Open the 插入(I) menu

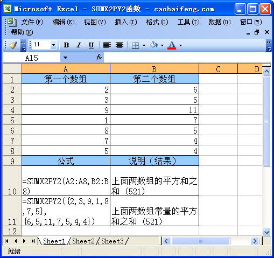pyautogui.click(x=126, y=22)
